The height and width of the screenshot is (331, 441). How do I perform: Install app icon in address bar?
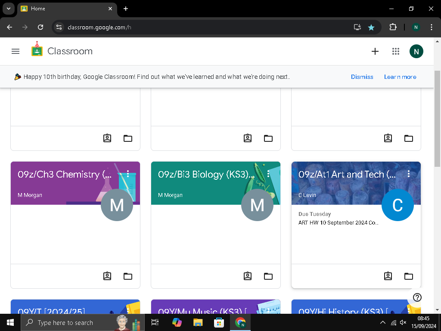pyautogui.click(x=357, y=27)
